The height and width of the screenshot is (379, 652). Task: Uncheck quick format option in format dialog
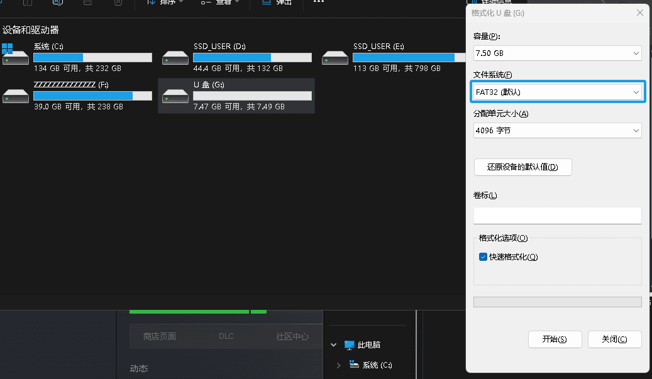[x=483, y=256]
